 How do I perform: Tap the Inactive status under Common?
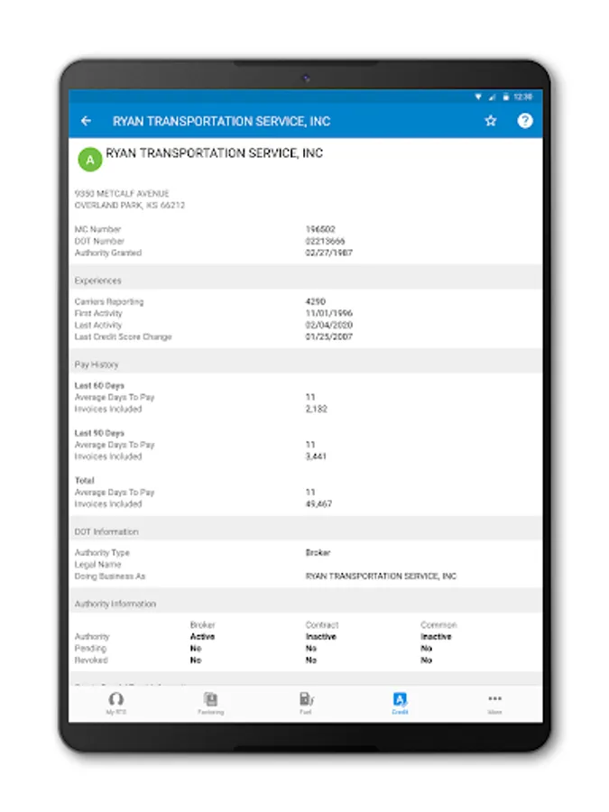pyautogui.click(x=436, y=636)
